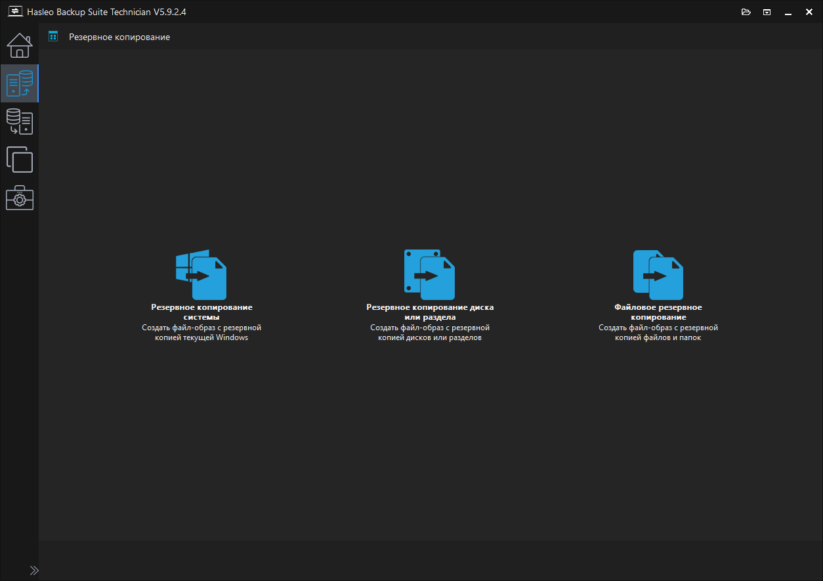Screen dimensions: 823x581
Task: Click the Windows system backup icon
Action: click(201, 274)
